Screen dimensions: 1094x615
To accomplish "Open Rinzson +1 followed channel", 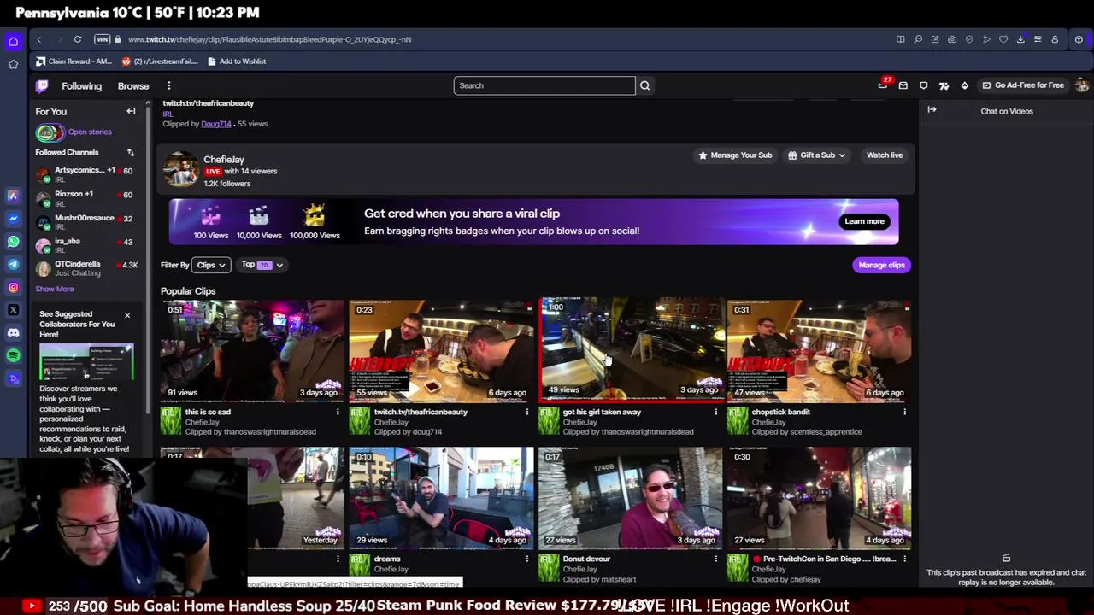I will (84, 198).
